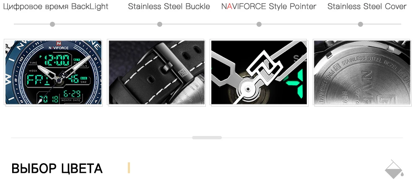Select the 'Stainless Steel Buckle' heading
Image resolution: width=415 pixels, height=182 pixels.
pos(169,6)
